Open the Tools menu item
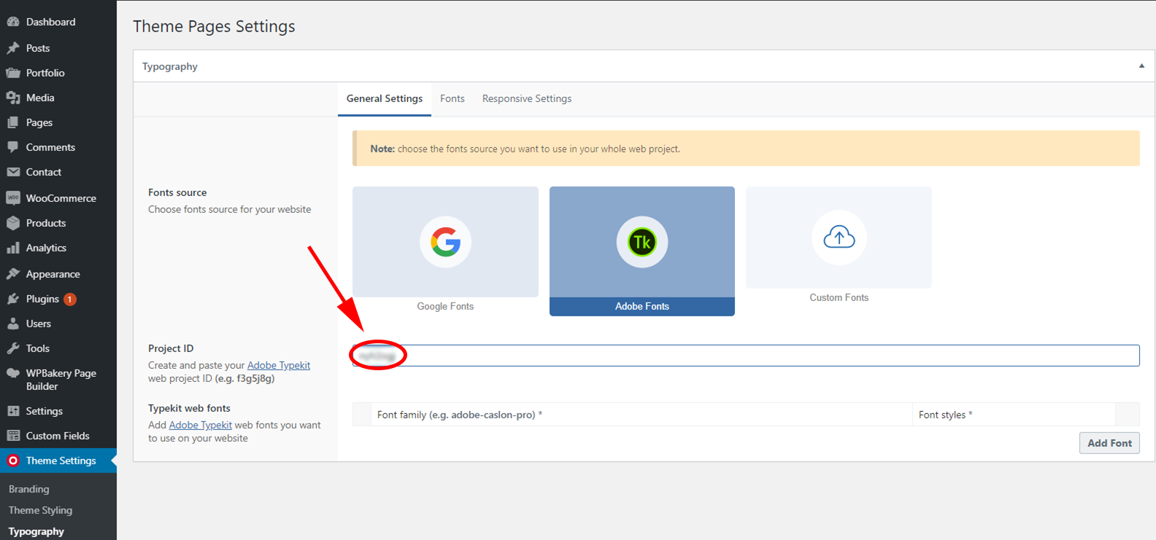The image size is (1156, 540). coord(58,348)
